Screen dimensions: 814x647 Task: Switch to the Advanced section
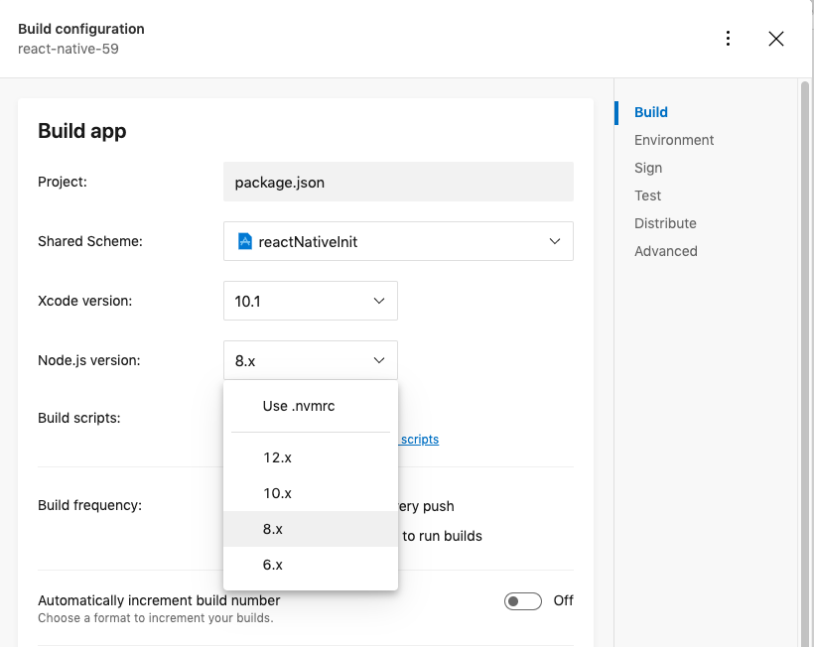coord(665,251)
